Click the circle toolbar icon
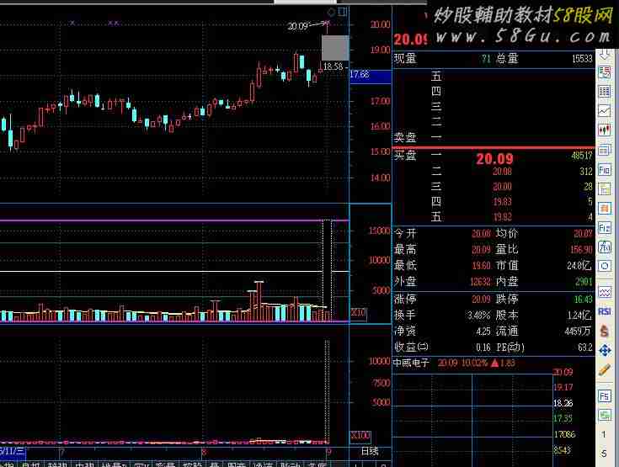The image size is (619, 467). pyautogui.click(x=605, y=266)
